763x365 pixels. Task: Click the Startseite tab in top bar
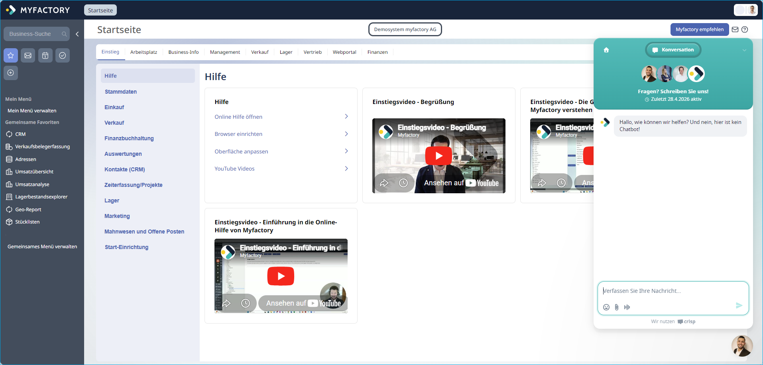coord(100,10)
